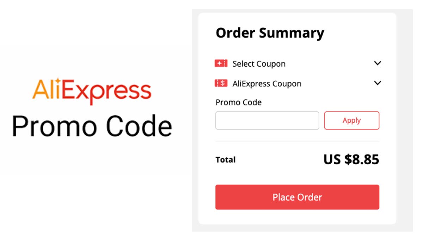The image size is (423, 238).
Task: Expand the AliExpress Coupon chevron arrow
Action: (x=378, y=83)
